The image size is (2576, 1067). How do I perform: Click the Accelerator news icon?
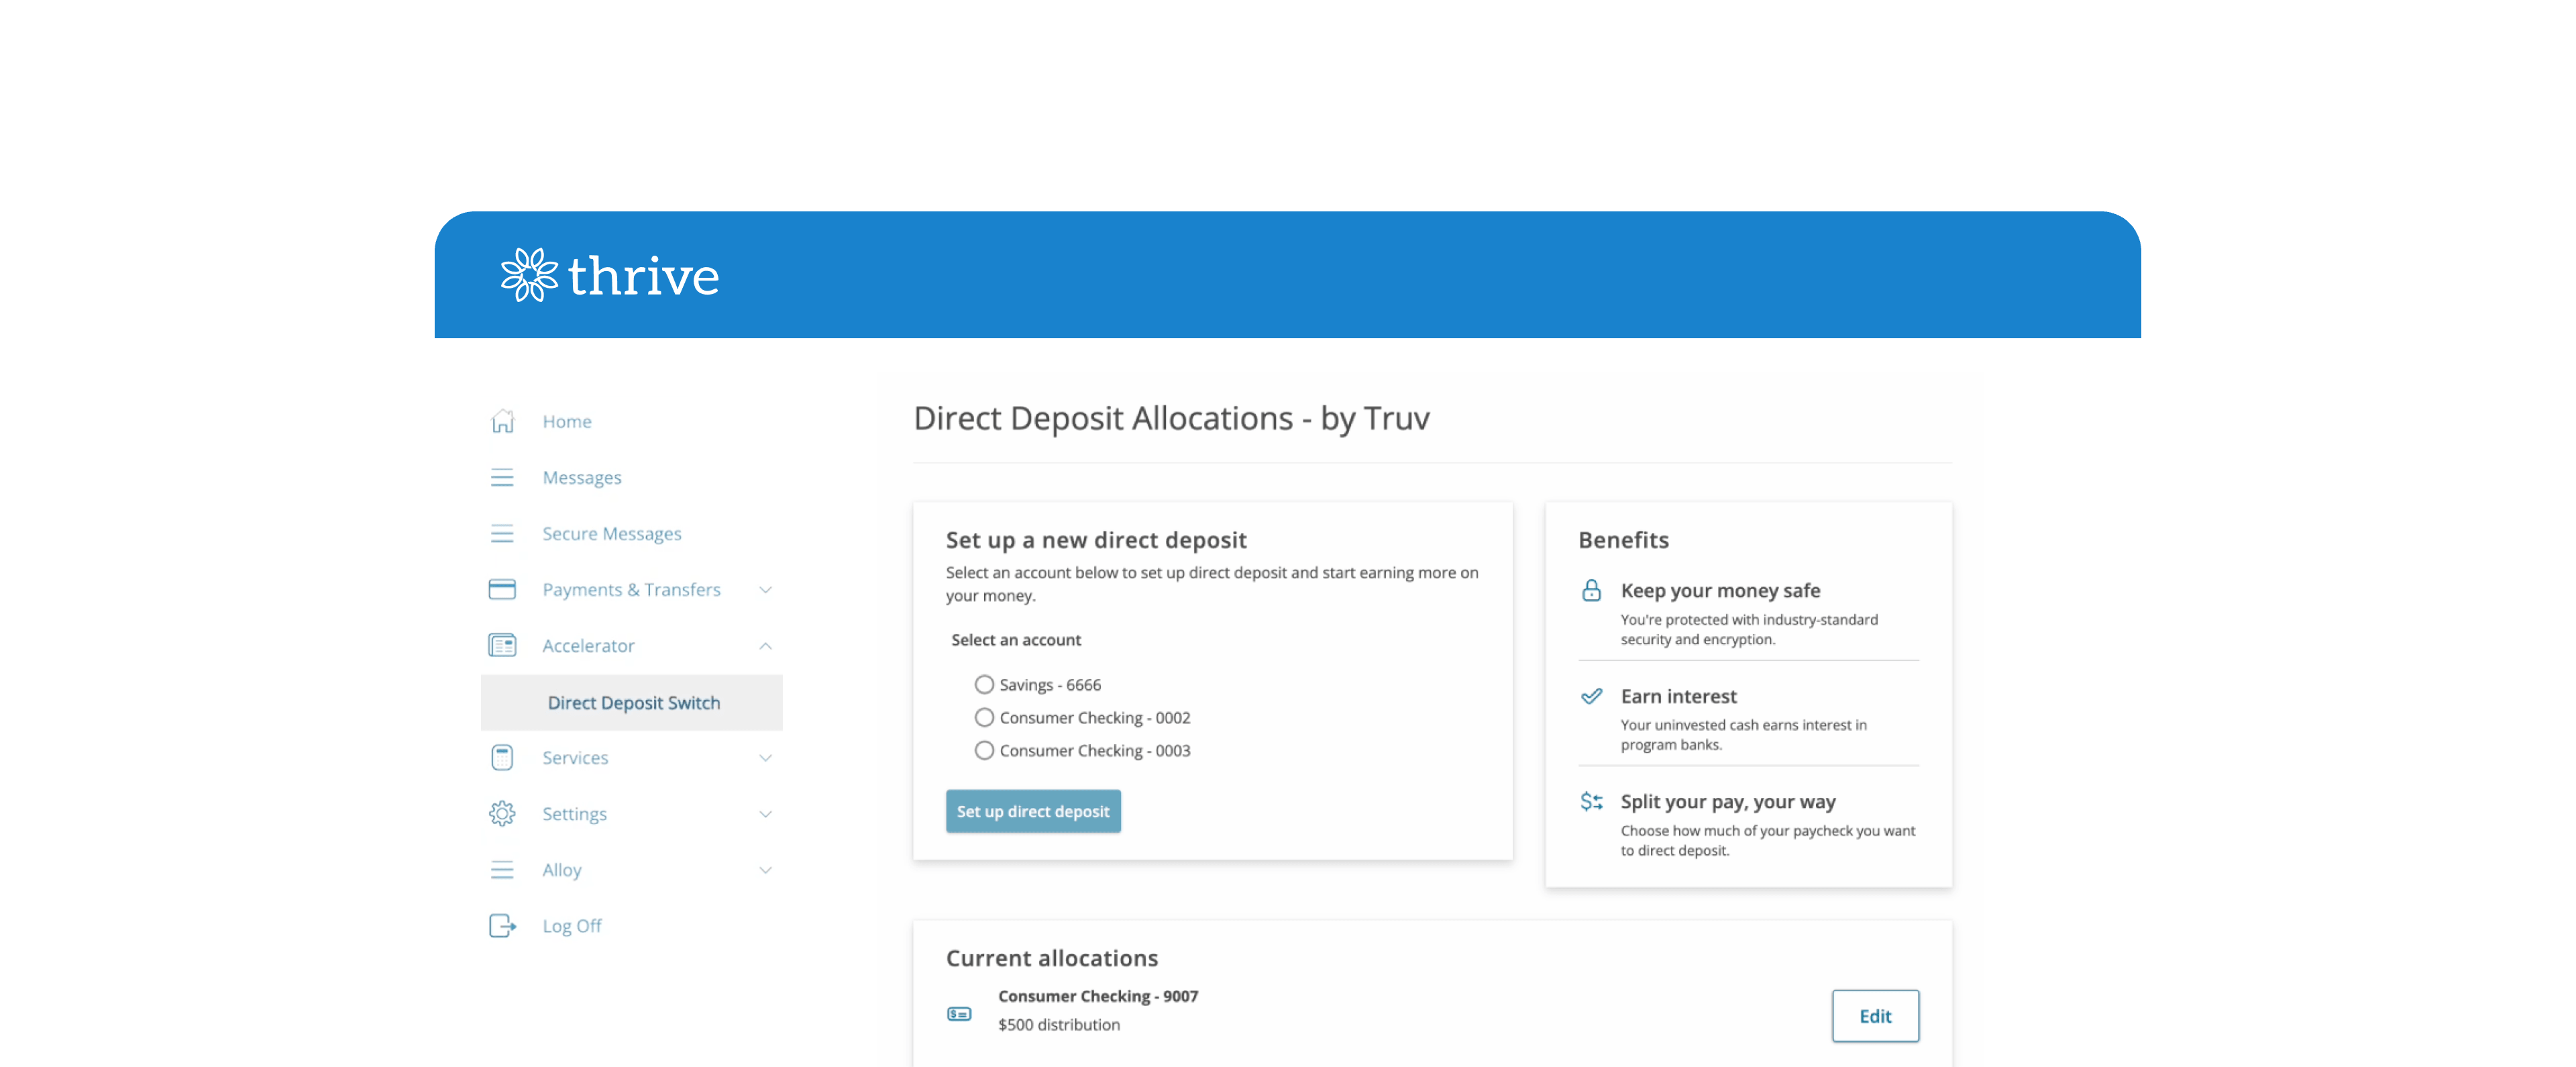tap(502, 645)
